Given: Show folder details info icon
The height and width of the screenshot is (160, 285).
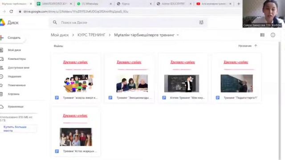Looking at the screenshot, I should 273,35.
